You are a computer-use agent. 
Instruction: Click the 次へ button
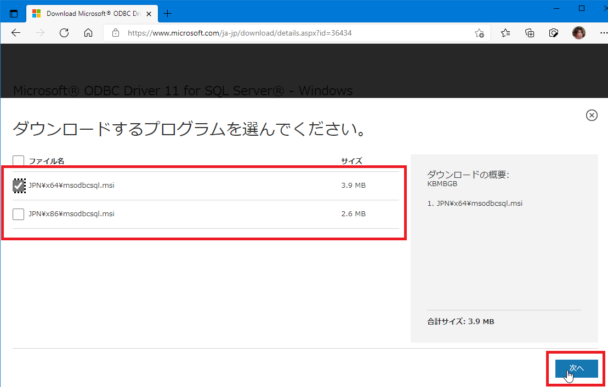click(x=576, y=368)
